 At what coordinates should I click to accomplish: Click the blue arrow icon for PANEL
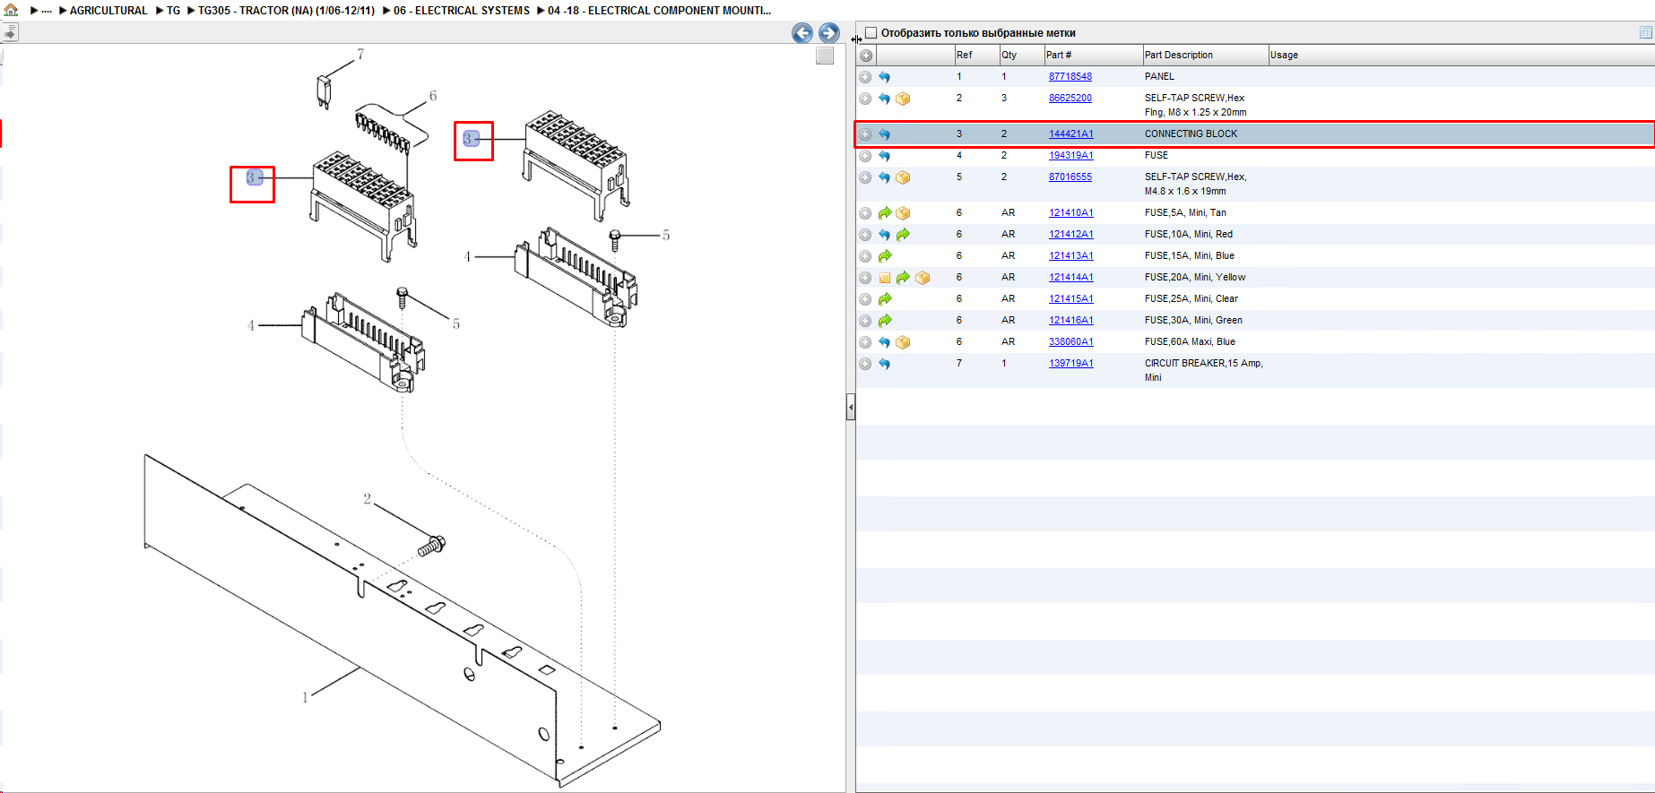(x=884, y=77)
